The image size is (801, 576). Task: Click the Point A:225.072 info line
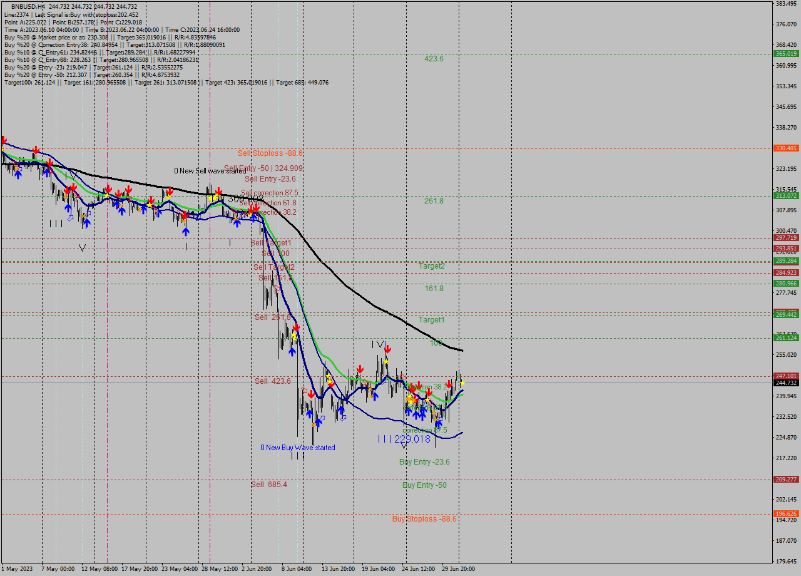(73, 22)
